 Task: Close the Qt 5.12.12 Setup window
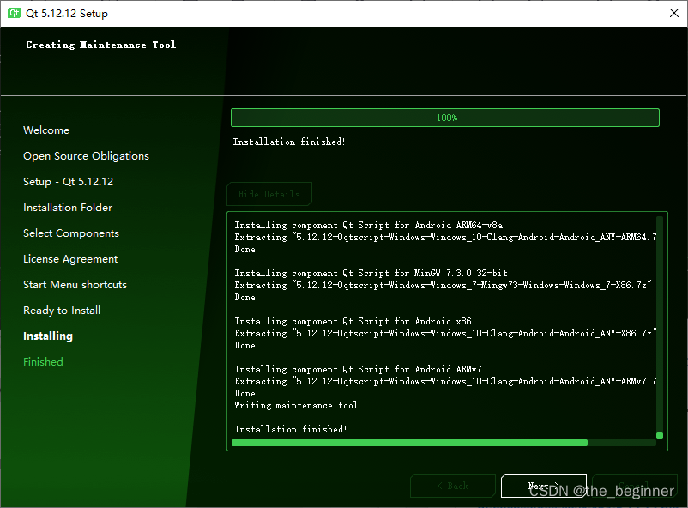(674, 13)
